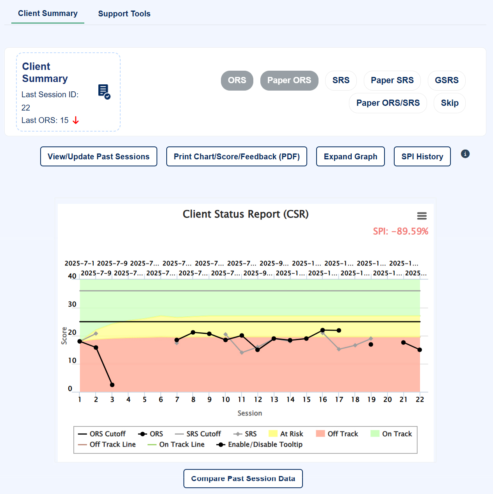The width and height of the screenshot is (493, 494).
Task: Click Compare Past Session Data button
Action: tap(243, 478)
